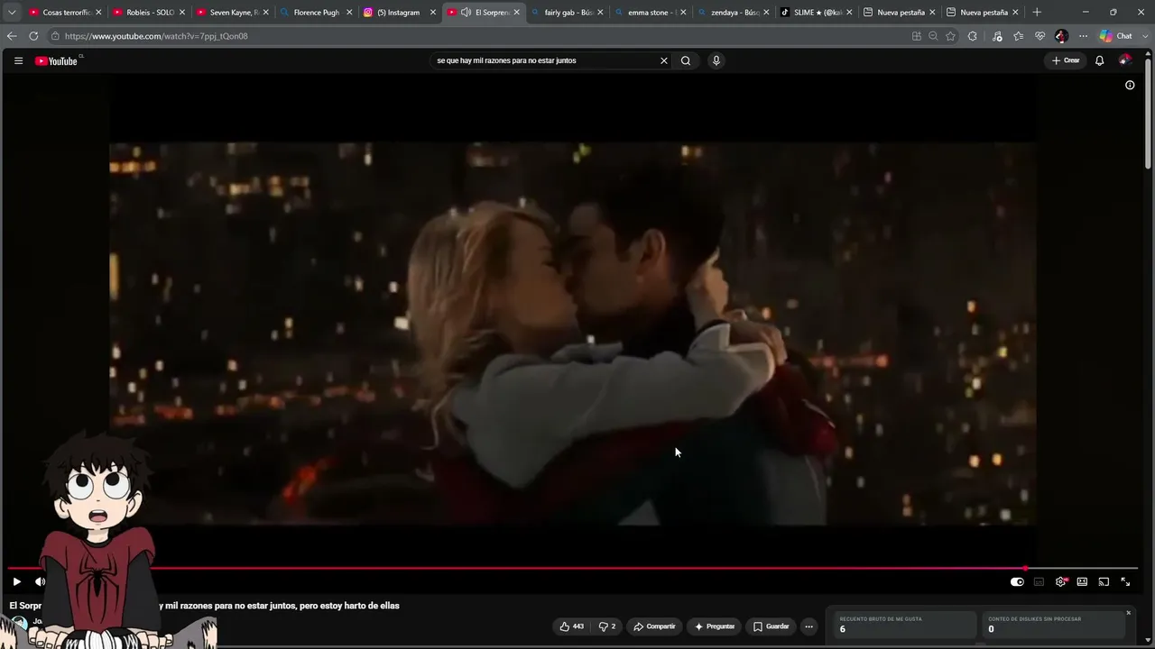This screenshot has height=649, width=1155.
Task: Switch to the emma stone tab
Action: click(649, 13)
